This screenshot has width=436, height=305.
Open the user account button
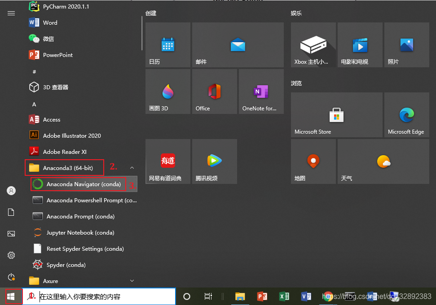coord(11,191)
